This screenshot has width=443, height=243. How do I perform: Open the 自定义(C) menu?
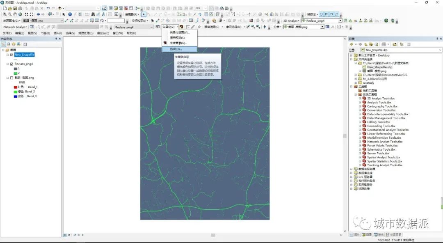pos(103,33)
